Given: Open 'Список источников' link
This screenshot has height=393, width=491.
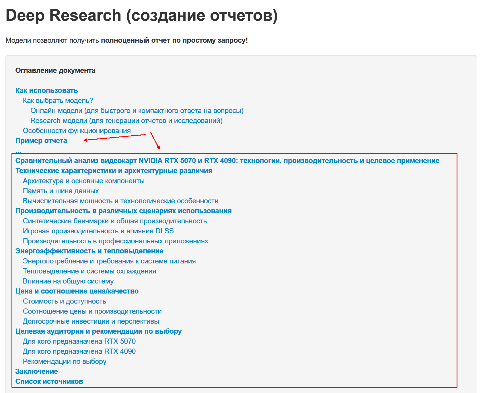Looking at the screenshot, I should click(49, 382).
